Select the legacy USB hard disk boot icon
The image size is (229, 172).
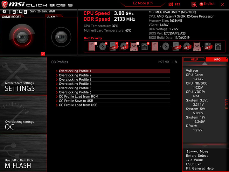point(176,47)
